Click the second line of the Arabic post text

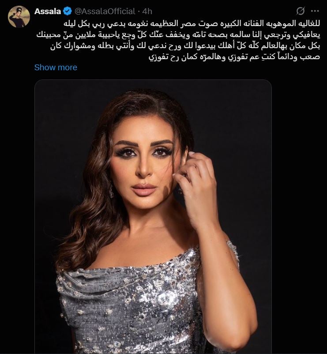click(178, 35)
